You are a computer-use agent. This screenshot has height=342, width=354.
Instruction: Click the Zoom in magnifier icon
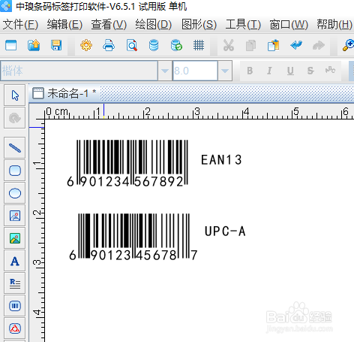tap(348, 45)
